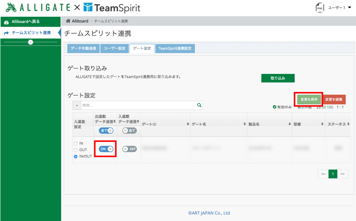
Task: Click the ALLIGATE logo in the header
Action: click(38, 7)
